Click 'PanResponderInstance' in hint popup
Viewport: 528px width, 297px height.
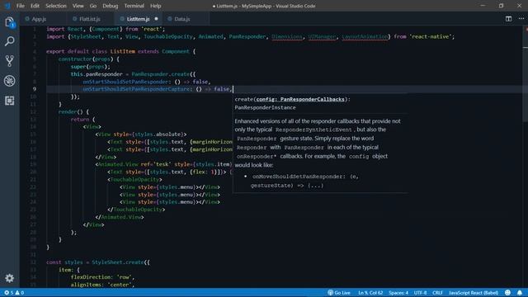pyautogui.click(x=265, y=107)
